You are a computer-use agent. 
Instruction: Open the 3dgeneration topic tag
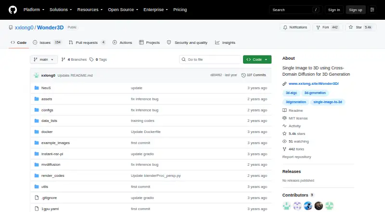pyautogui.click(x=296, y=102)
